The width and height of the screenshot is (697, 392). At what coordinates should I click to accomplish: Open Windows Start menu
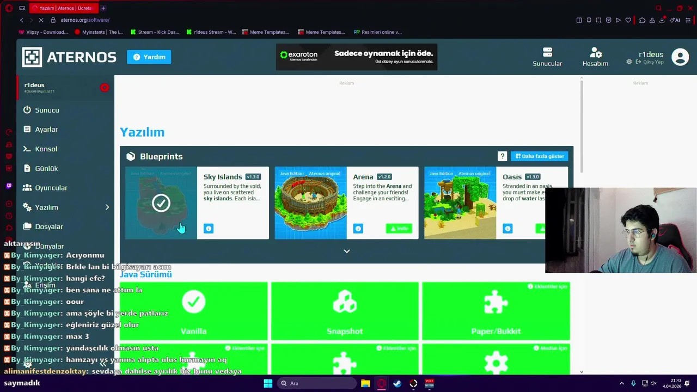tap(268, 383)
